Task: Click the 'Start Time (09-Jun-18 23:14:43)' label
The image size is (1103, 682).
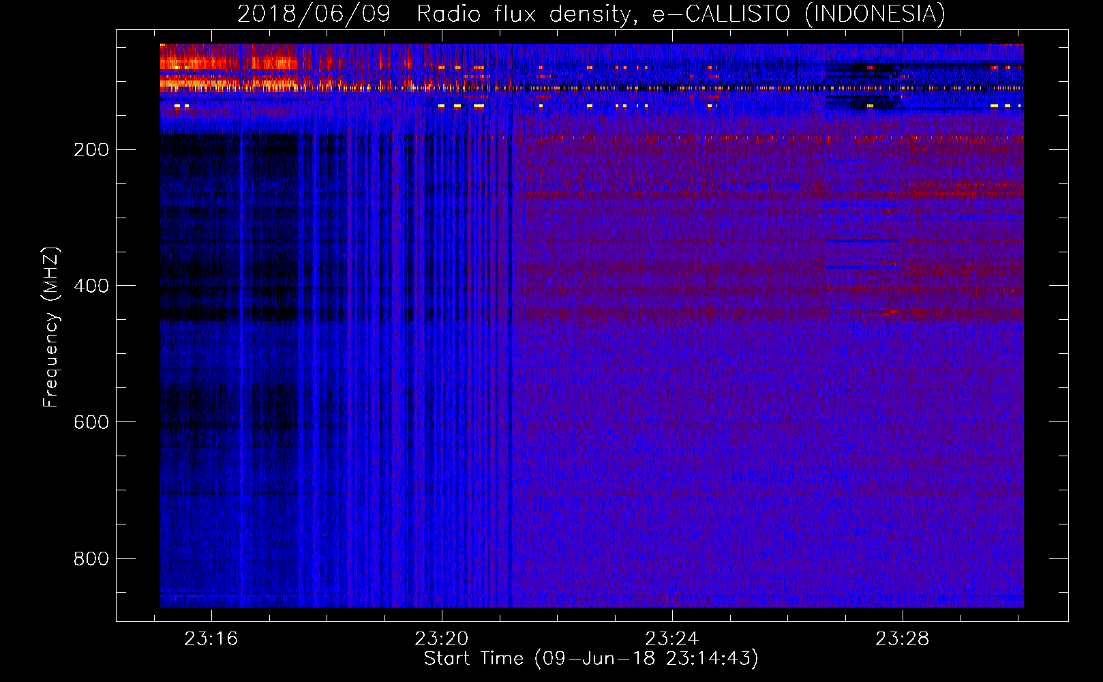Action: pyautogui.click(x=591, y=659)
